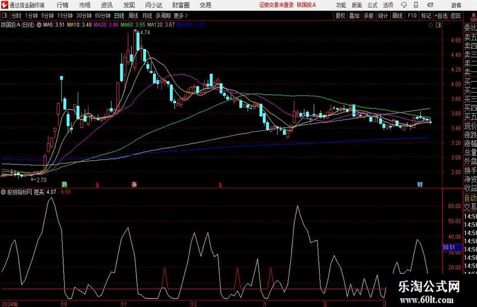Switch to 15分钟 period tab
The image size is (477, 307).
click(65, 16)
